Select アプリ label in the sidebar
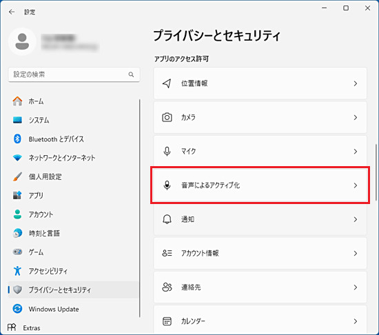The height and width of the screenshot is (335, 379). pos(36,195)
